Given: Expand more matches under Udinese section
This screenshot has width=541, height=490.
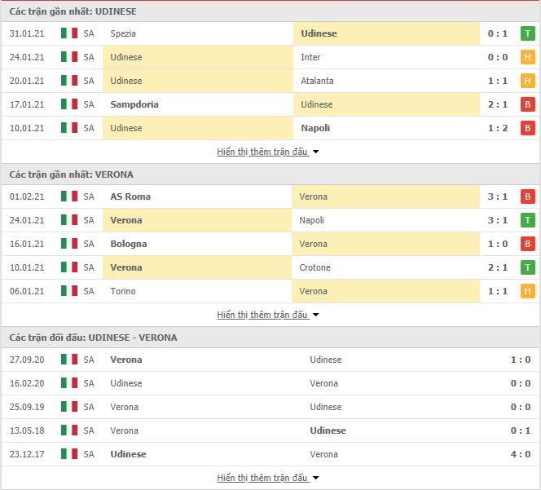Looking at the screenshot, I should [268, 152].
